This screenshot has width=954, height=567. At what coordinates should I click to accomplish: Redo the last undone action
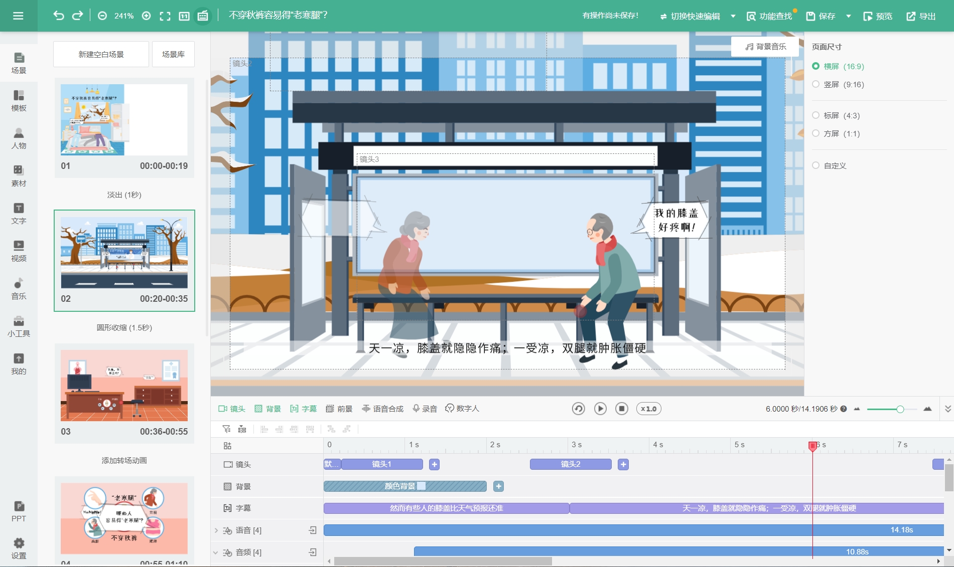(77, 16)
